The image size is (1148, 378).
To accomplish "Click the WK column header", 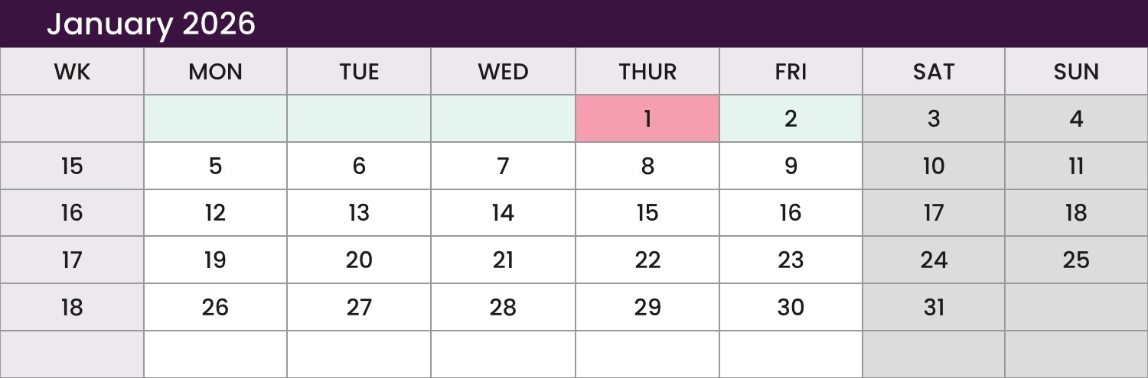I will [x=72, y=72].
